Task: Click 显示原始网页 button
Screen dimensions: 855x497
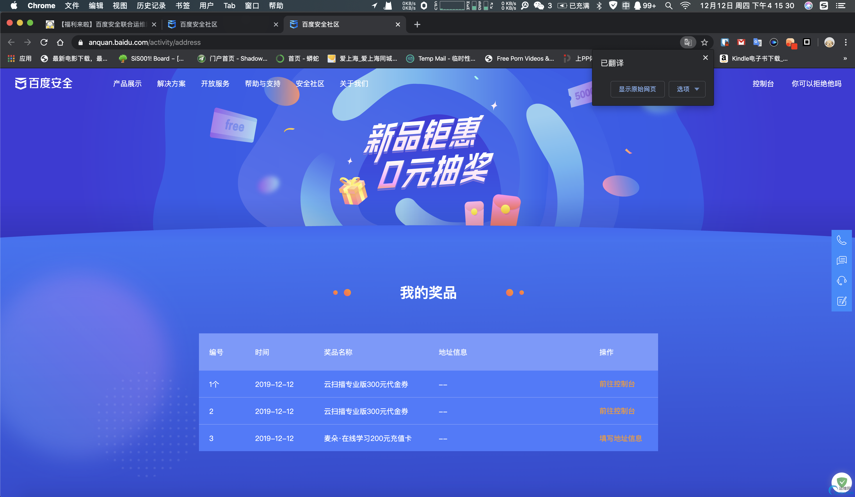Action: [x=637, y=89]
